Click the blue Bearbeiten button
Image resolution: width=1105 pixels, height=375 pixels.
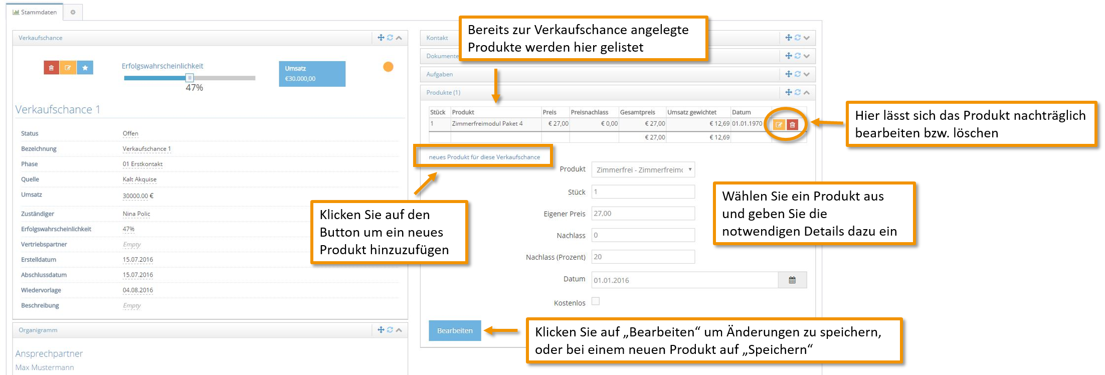[x=455, y=330]
